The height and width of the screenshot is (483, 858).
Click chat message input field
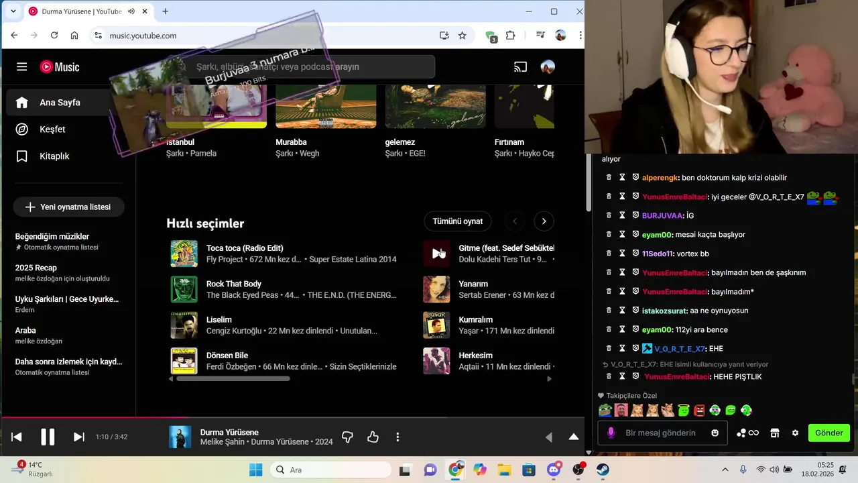(664, 433)
